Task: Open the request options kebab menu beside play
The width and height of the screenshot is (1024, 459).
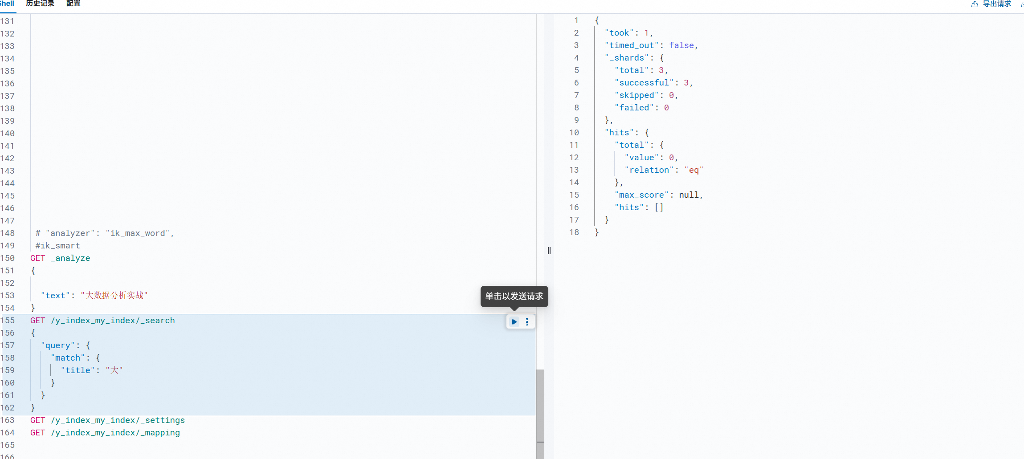Action: pyautogui.click(x=527, y=322)
